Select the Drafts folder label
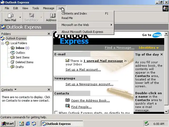The image size is (169, 127). [x=20, y=67]
